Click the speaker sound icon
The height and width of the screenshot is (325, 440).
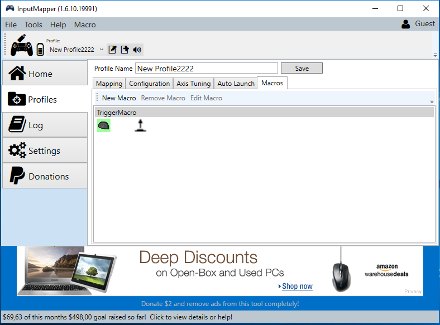click(137, 50)
